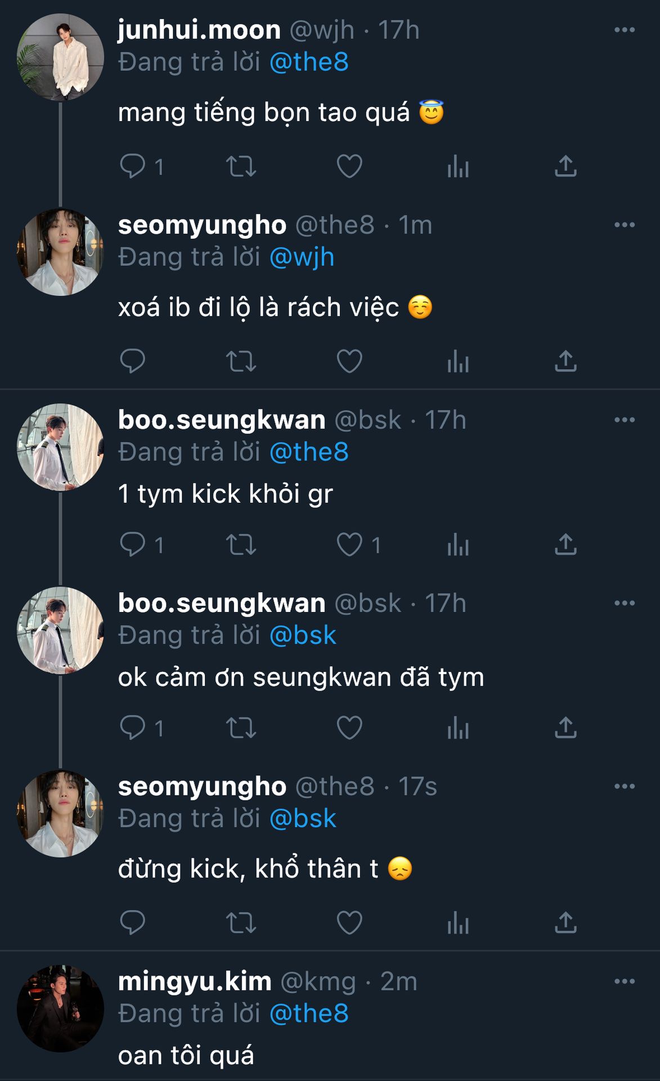Viewport: 660px width, 1081px height.
Task: Retweet the "đừng kick, khổ thân t" tweet
Action: coord(241,923)
